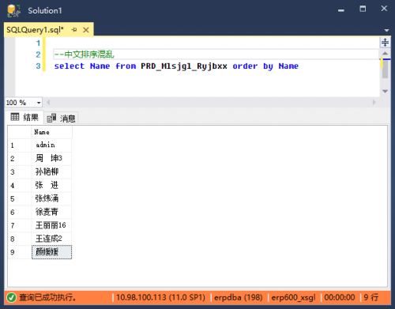Screen dimensions: 395x309
Task: Click the select keyword in line 3
Action: tap(70, 66)
